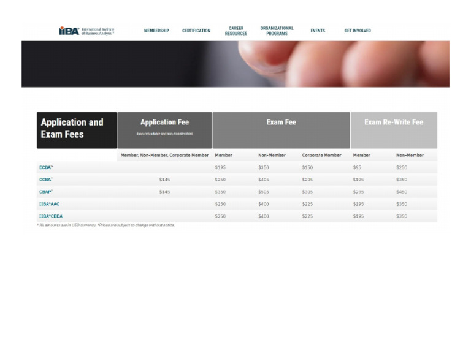Viewport: 471px width, 364px height.
Task: Click the USD currency footnote text
Action: point(105,225)
